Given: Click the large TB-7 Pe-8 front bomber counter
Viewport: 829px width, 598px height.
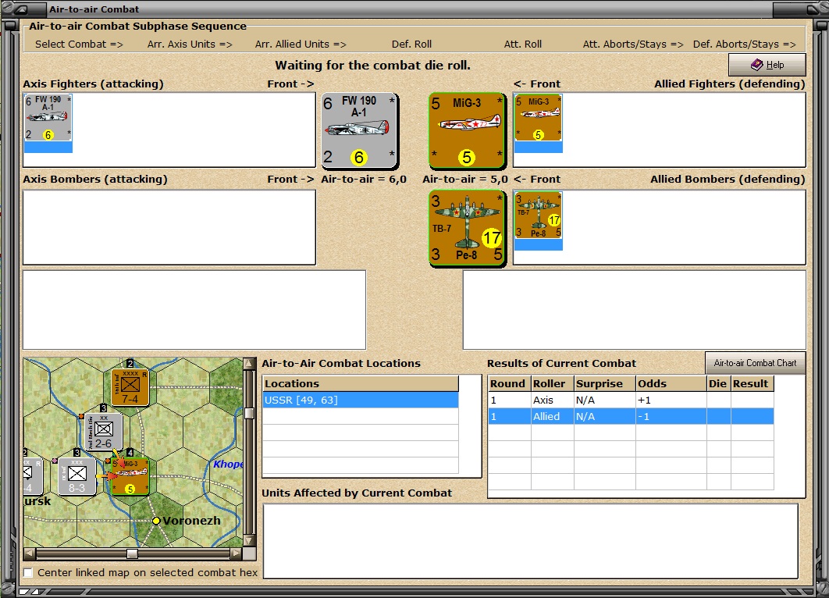Looking at the screenshot, I should 467,228.
